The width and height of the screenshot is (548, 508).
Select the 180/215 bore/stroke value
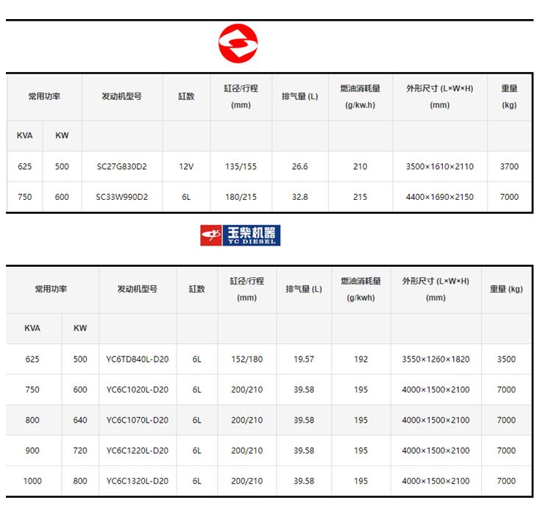(x=241, y=197)
